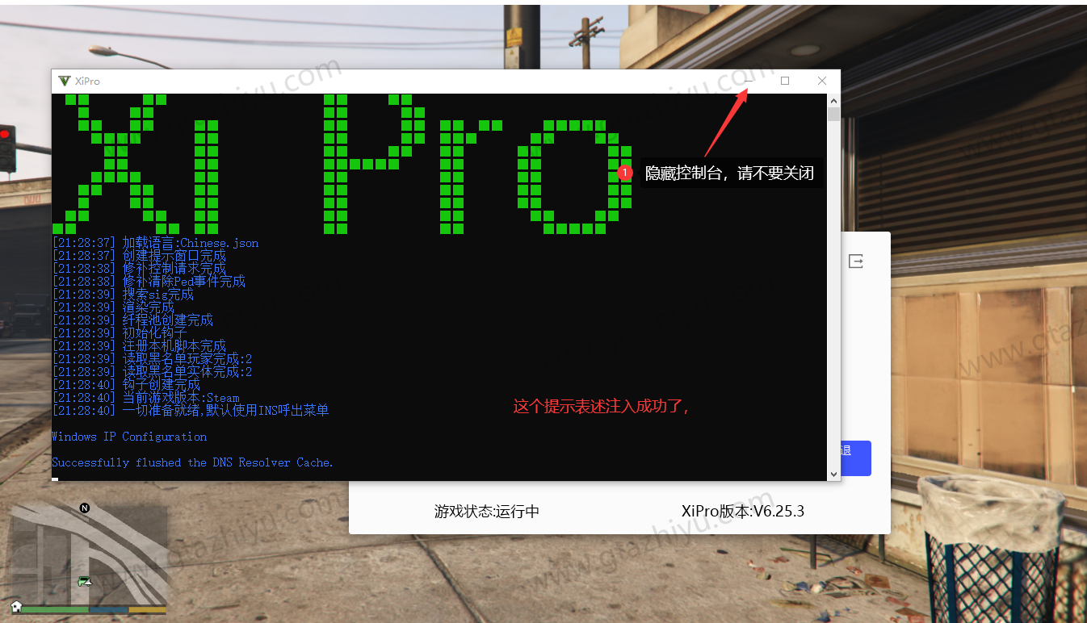Click the '读取黑名单玩家完成:2' log line
1087x623 pixels.
[x=152, y=359]
